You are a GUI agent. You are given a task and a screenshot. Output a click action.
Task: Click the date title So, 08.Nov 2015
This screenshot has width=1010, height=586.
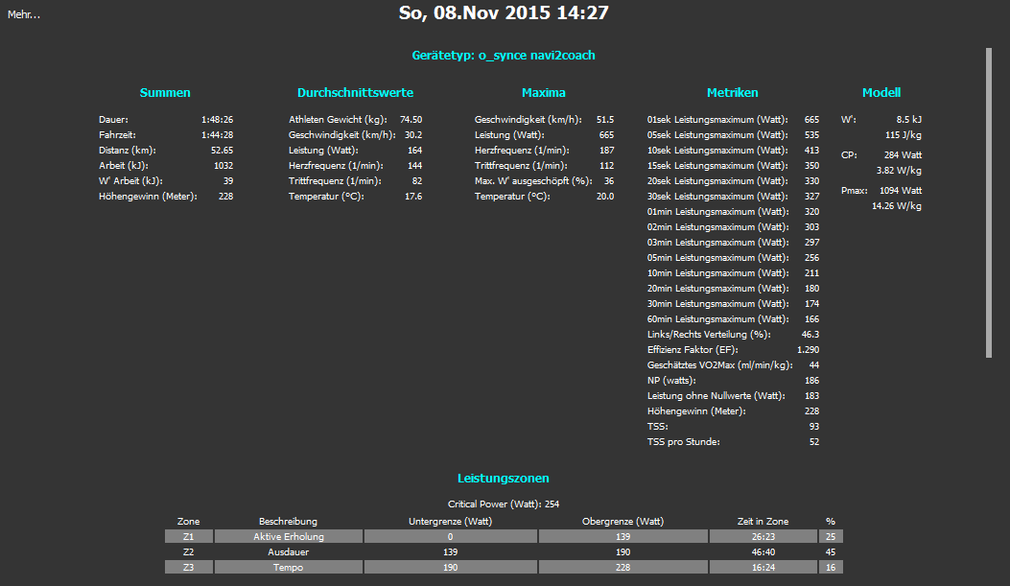click(x=504, y=13)
